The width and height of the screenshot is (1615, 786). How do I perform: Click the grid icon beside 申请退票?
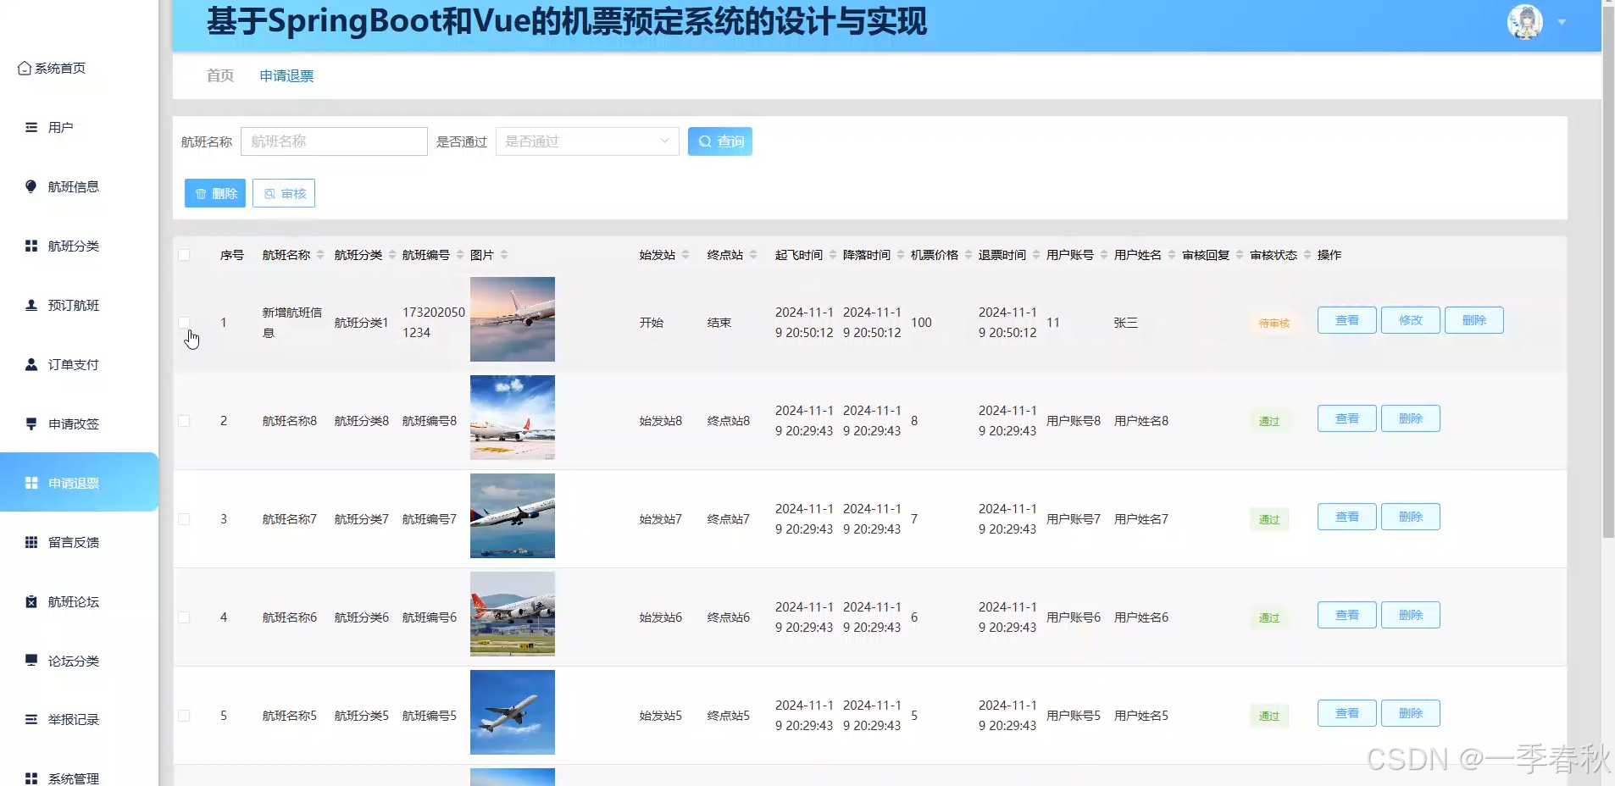[31, 483]
